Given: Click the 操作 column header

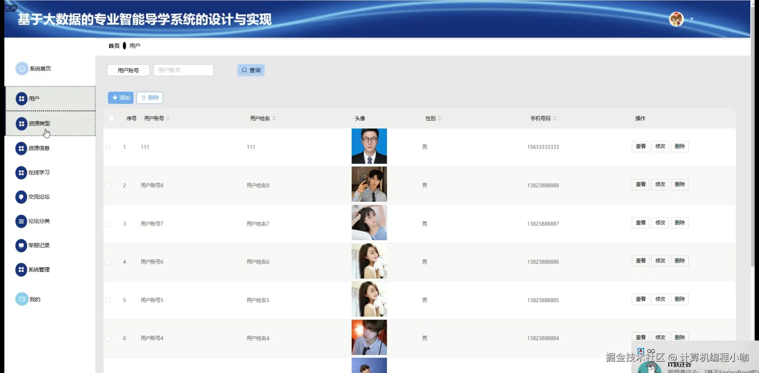Looking at the screenshot, I should click(640, 119).
